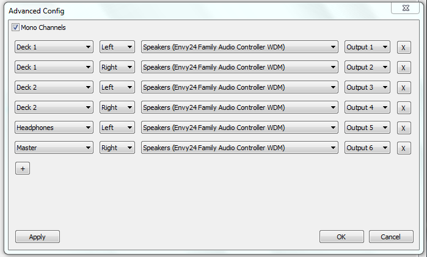Add a new routing row with plus
This screenshot has height=257, width=427.
click(23, 168)
